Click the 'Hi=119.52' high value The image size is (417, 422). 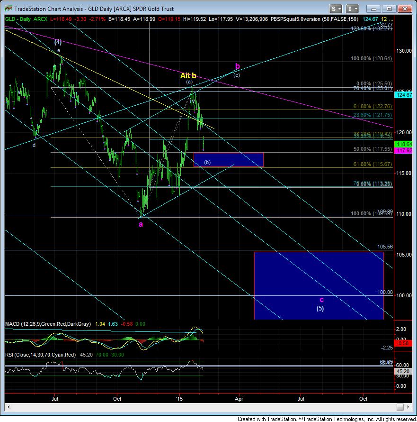195,19
